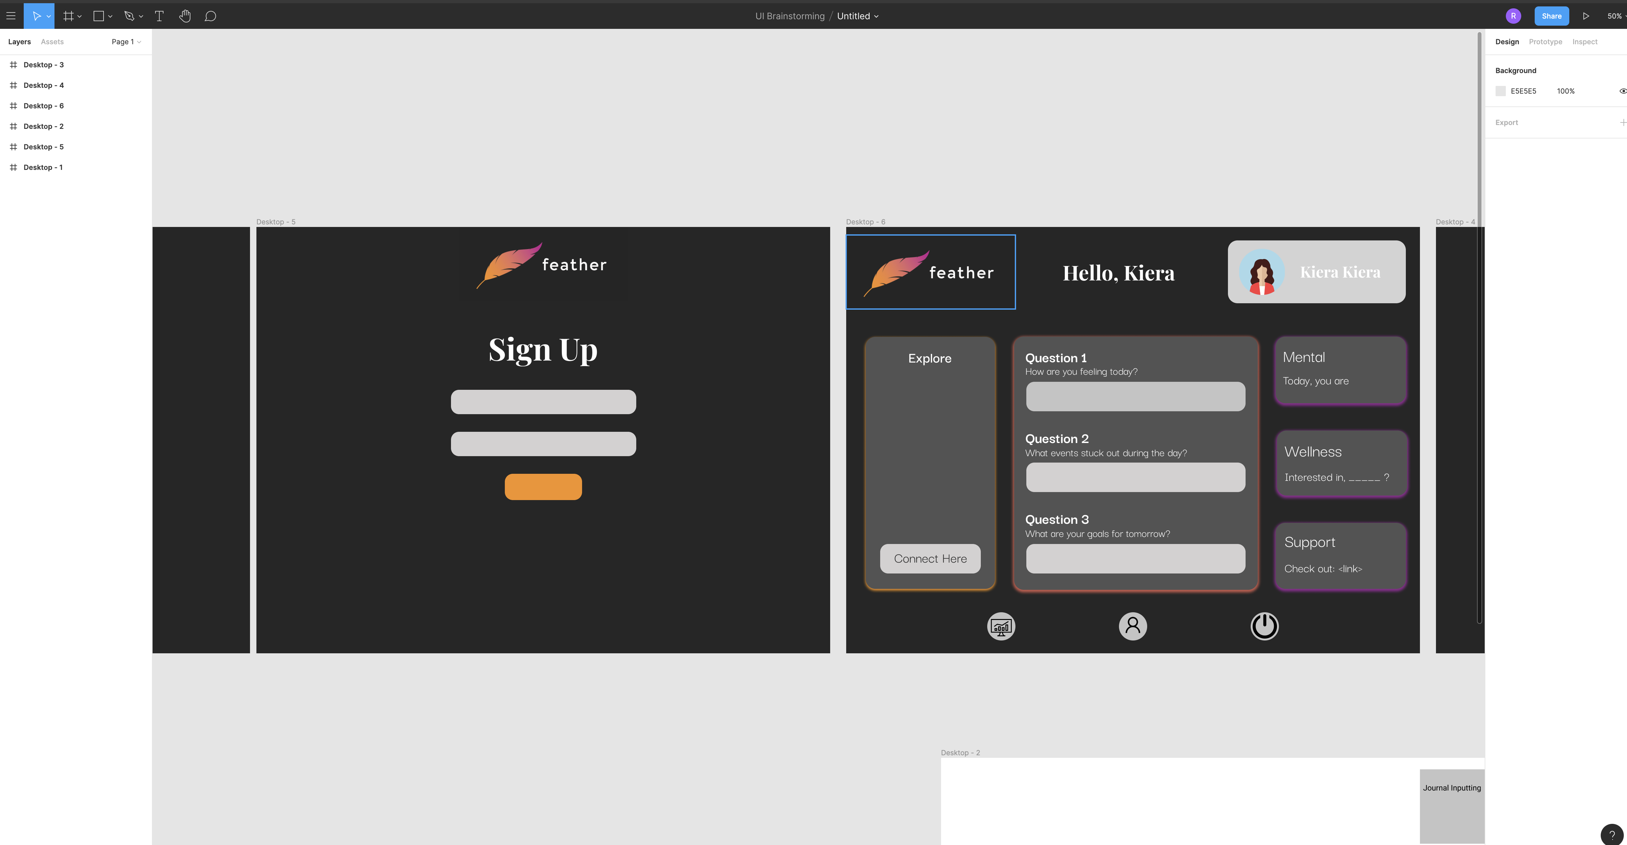Open the hamburger main menu
The width and height of the screenshot is (1627, 845).
[11, 16]
